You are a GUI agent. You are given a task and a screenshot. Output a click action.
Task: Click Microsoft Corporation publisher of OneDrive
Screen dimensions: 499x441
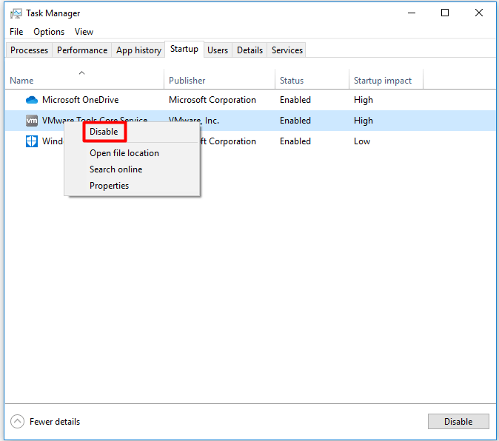[212, 100]
